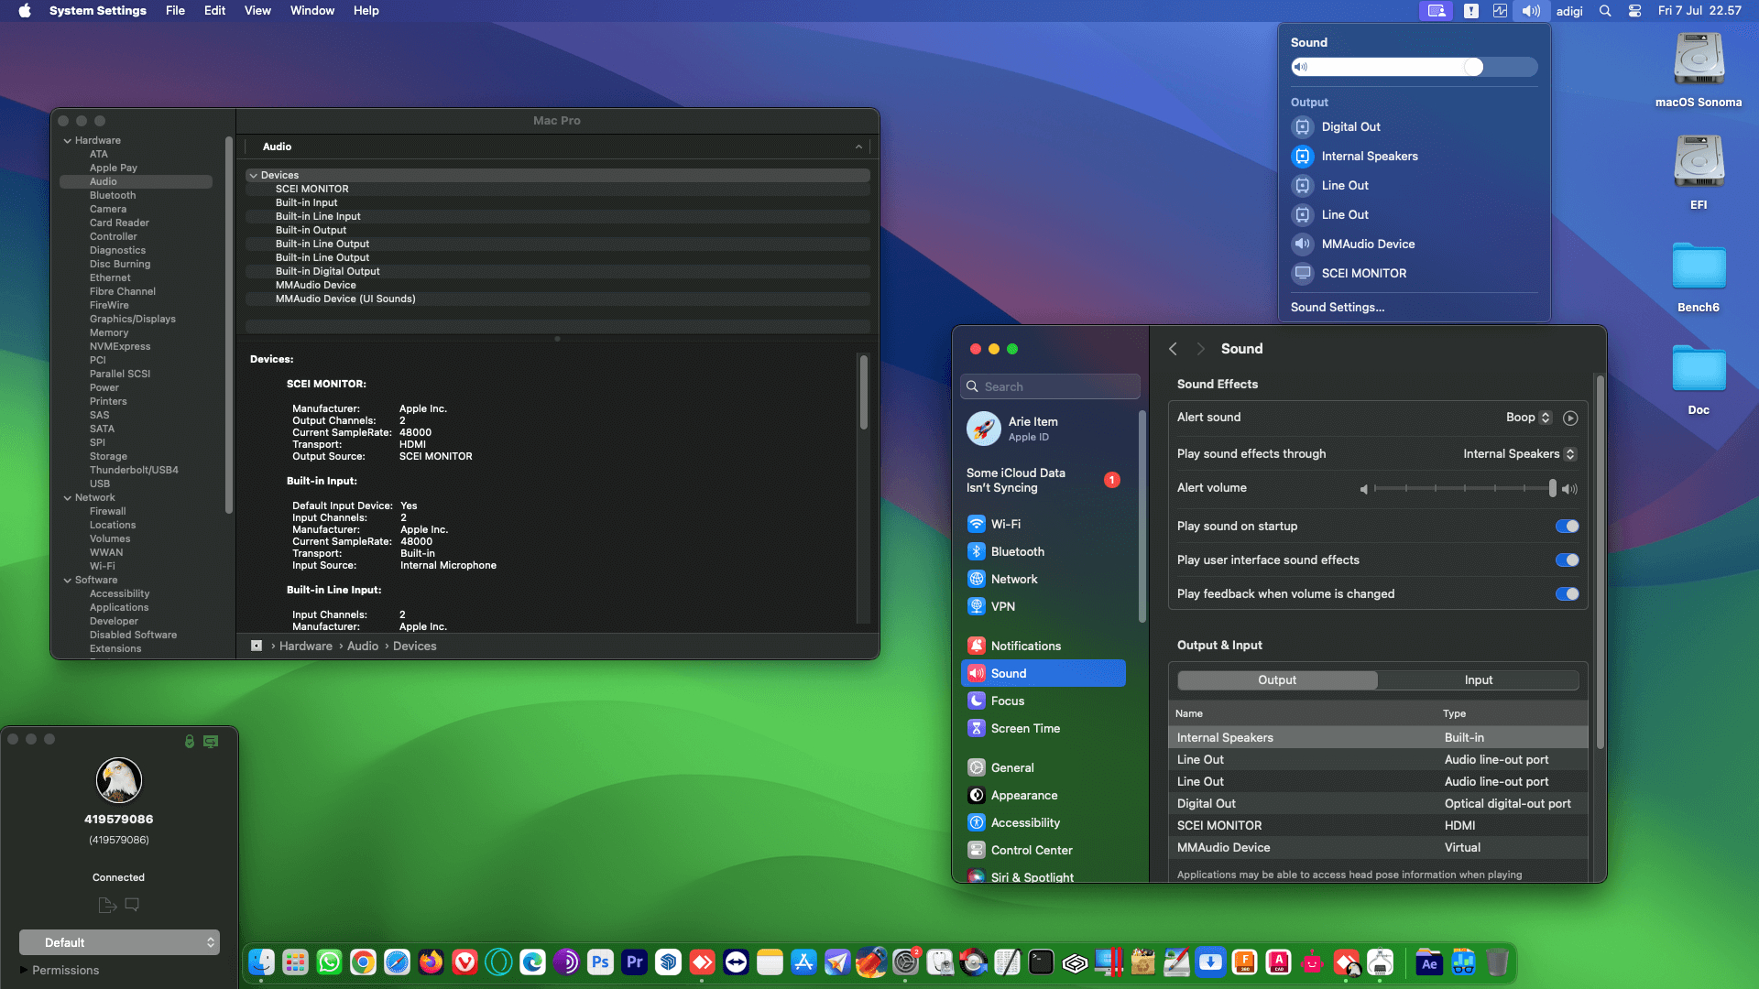Click the System Settings Search field
Viewport: 1759px width, 989px height.
pyautogui.click(x=1050, y=387)
